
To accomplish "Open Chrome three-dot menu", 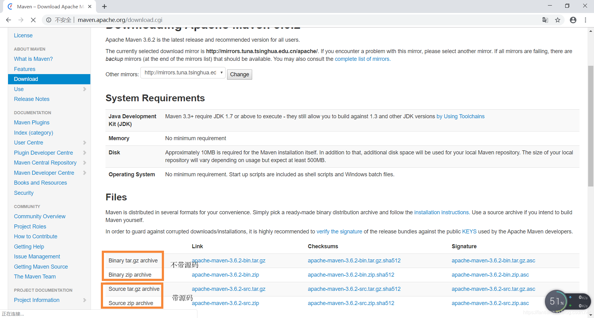I will point(585,20).
